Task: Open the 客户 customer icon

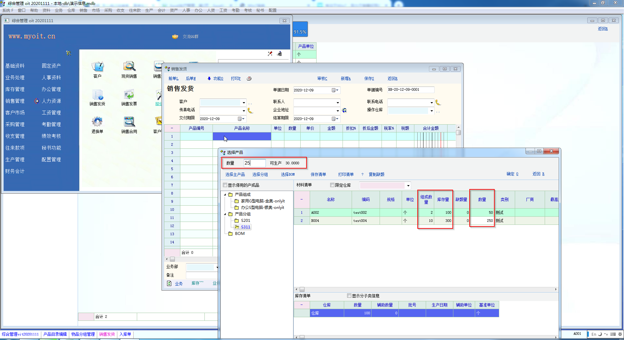Action: point(97,67)
